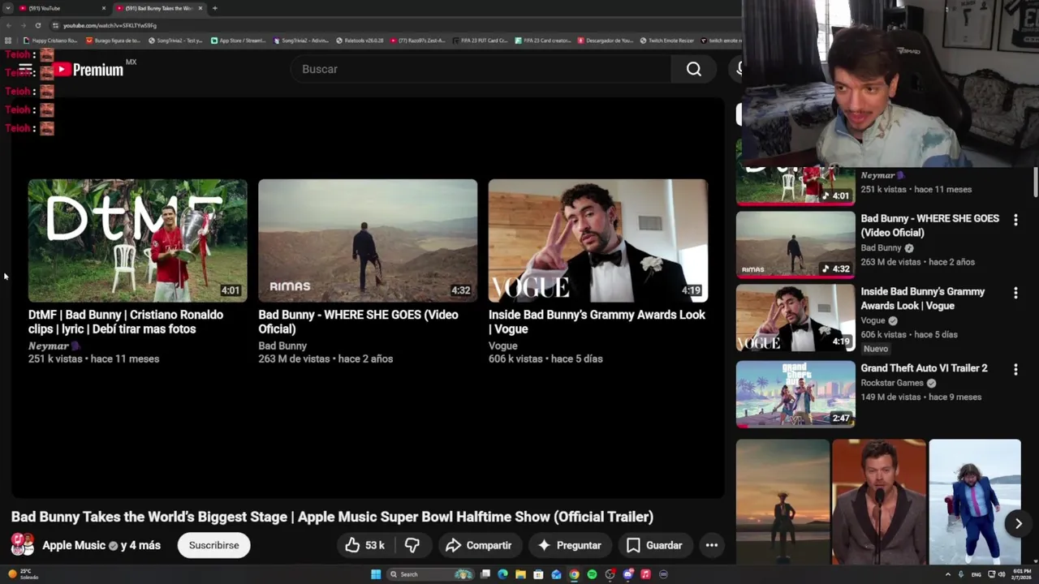This screenshot has height=584, width=1039.
Task: Open a new browser tab
Action: [x=215, y=8]
